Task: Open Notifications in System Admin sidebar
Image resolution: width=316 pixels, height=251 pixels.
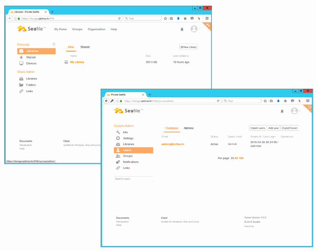Action: point(130,162)
